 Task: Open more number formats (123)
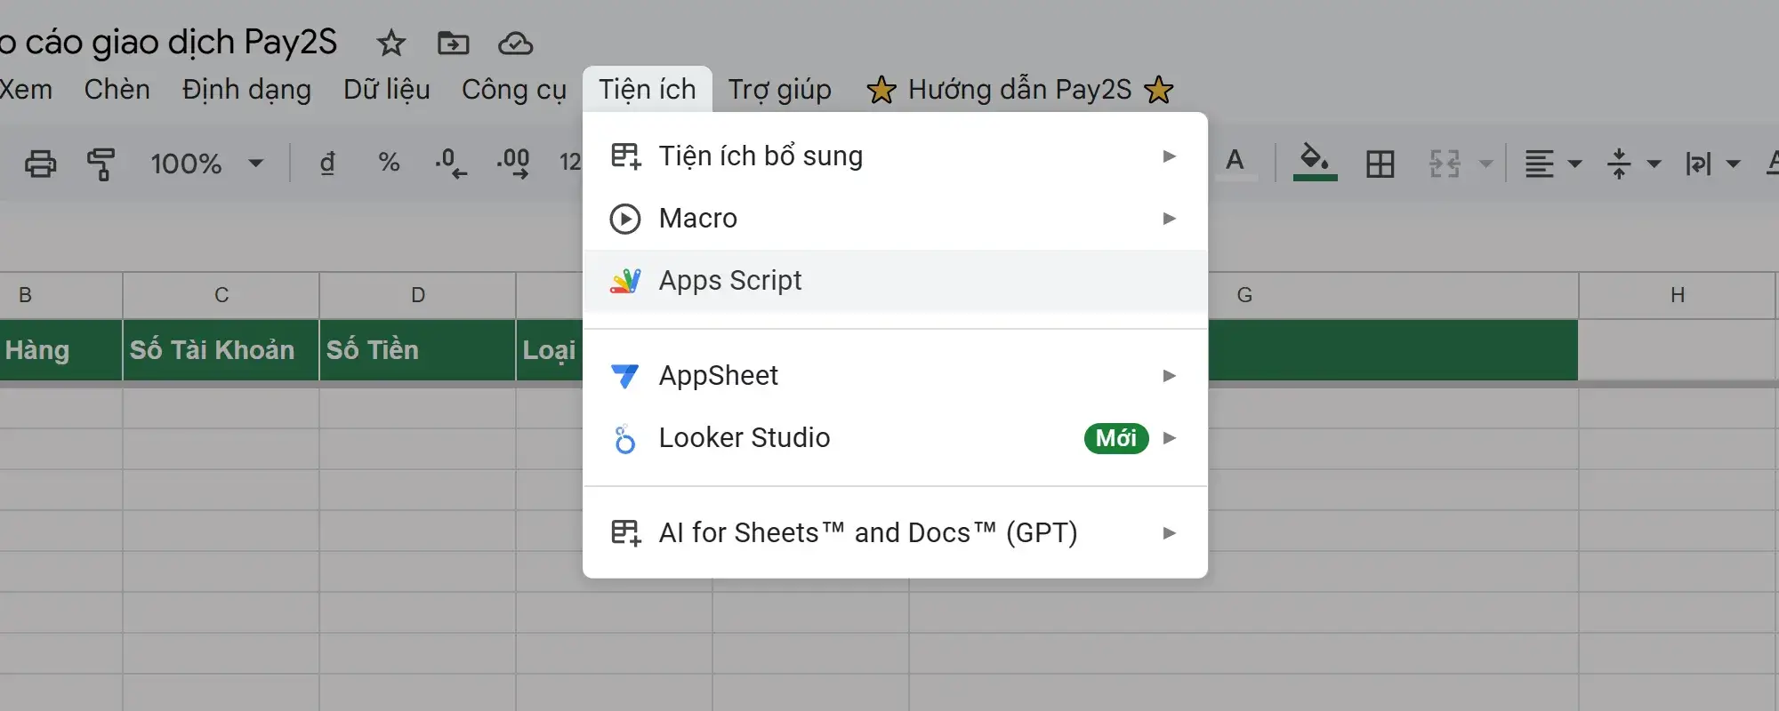coord(569,162)
